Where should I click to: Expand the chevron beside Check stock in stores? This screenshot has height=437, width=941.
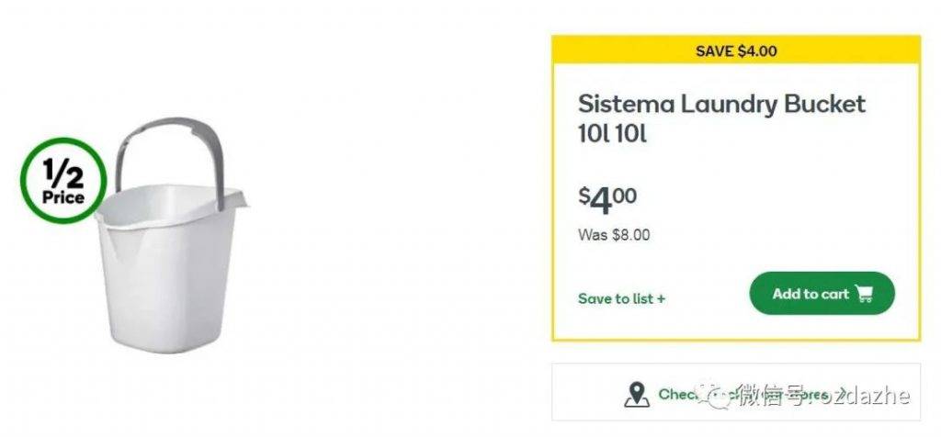[842, 394]
